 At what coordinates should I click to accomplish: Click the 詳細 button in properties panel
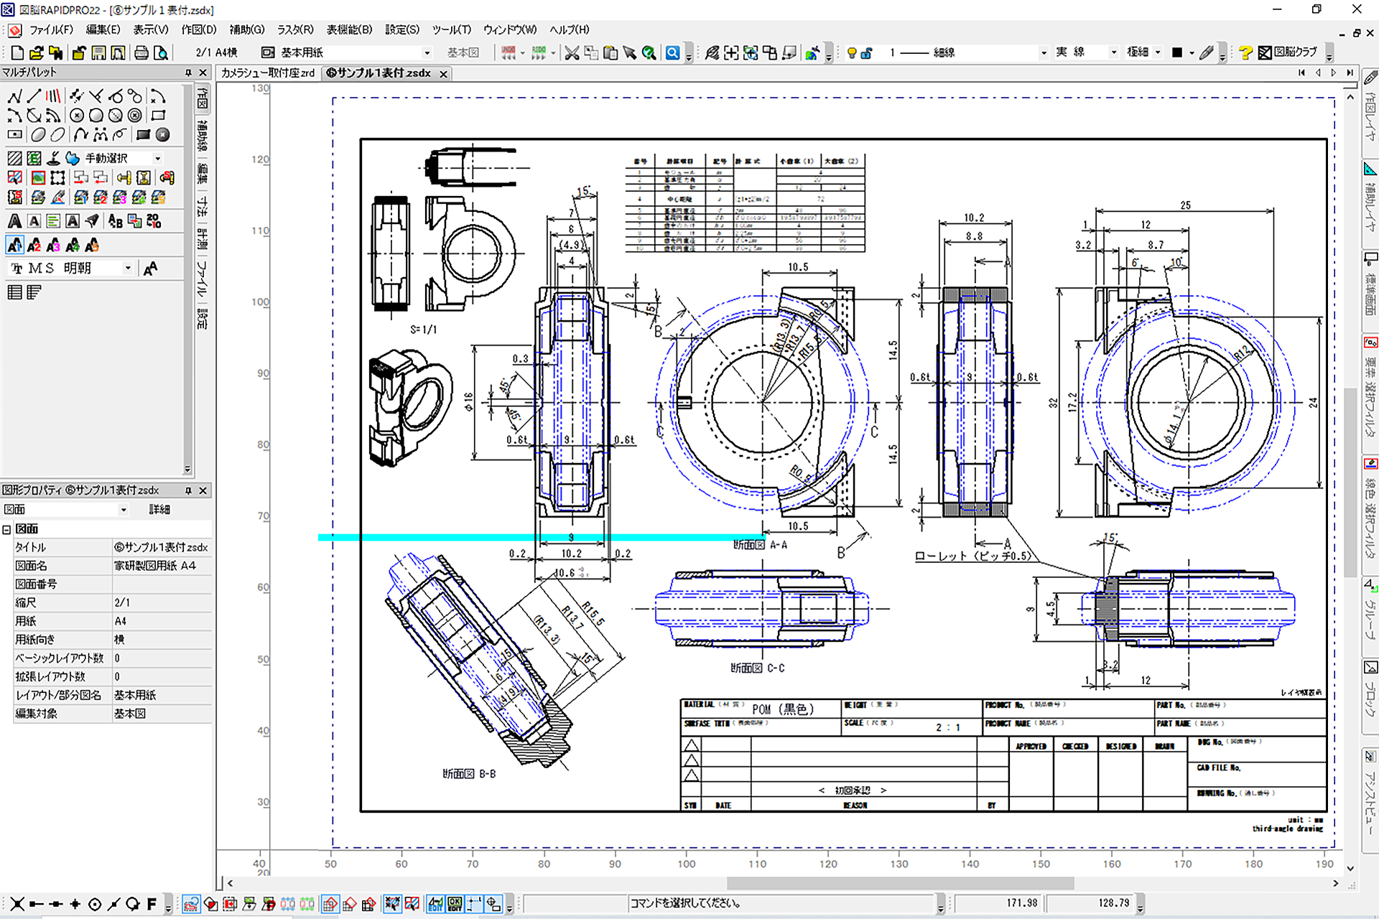[x=159, y=509]
